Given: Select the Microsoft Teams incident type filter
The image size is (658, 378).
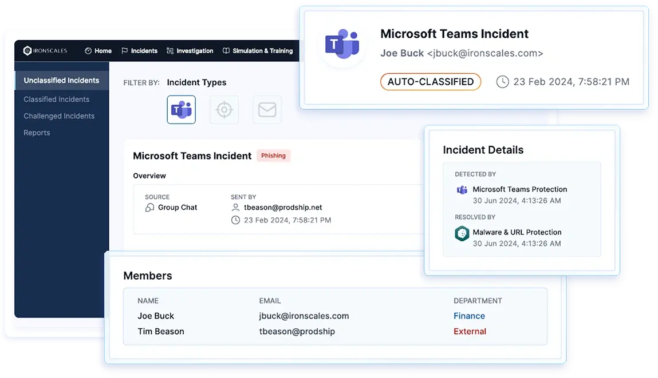Looking at the screenshot, I should (181, 109).
